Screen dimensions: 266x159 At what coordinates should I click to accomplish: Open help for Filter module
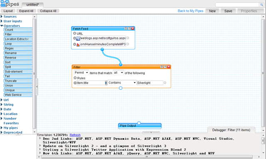pos(162,67)
